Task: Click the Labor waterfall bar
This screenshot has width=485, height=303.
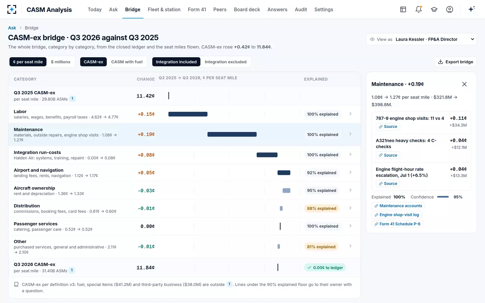Action: pos(188,114)
